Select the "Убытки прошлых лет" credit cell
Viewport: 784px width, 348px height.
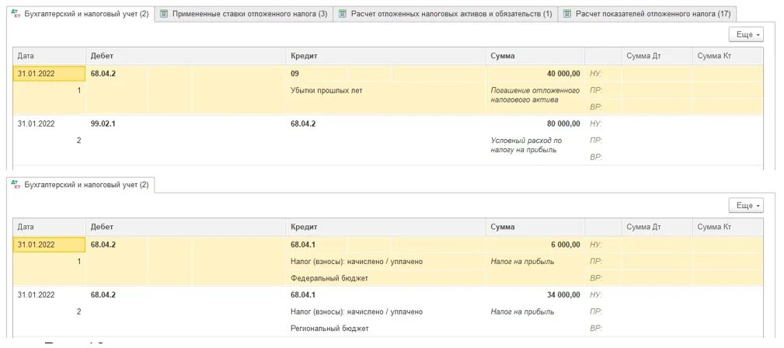coord(326,90)
